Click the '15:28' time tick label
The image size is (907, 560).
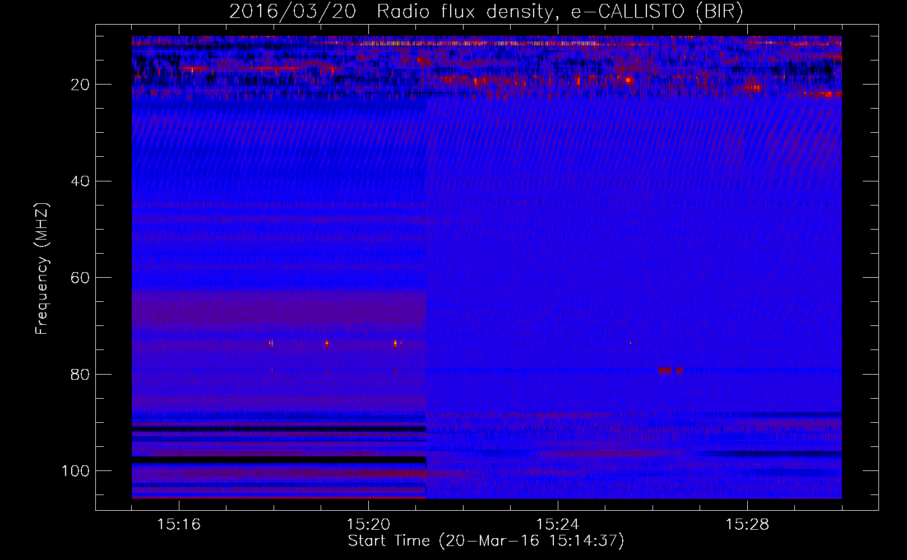747,524
